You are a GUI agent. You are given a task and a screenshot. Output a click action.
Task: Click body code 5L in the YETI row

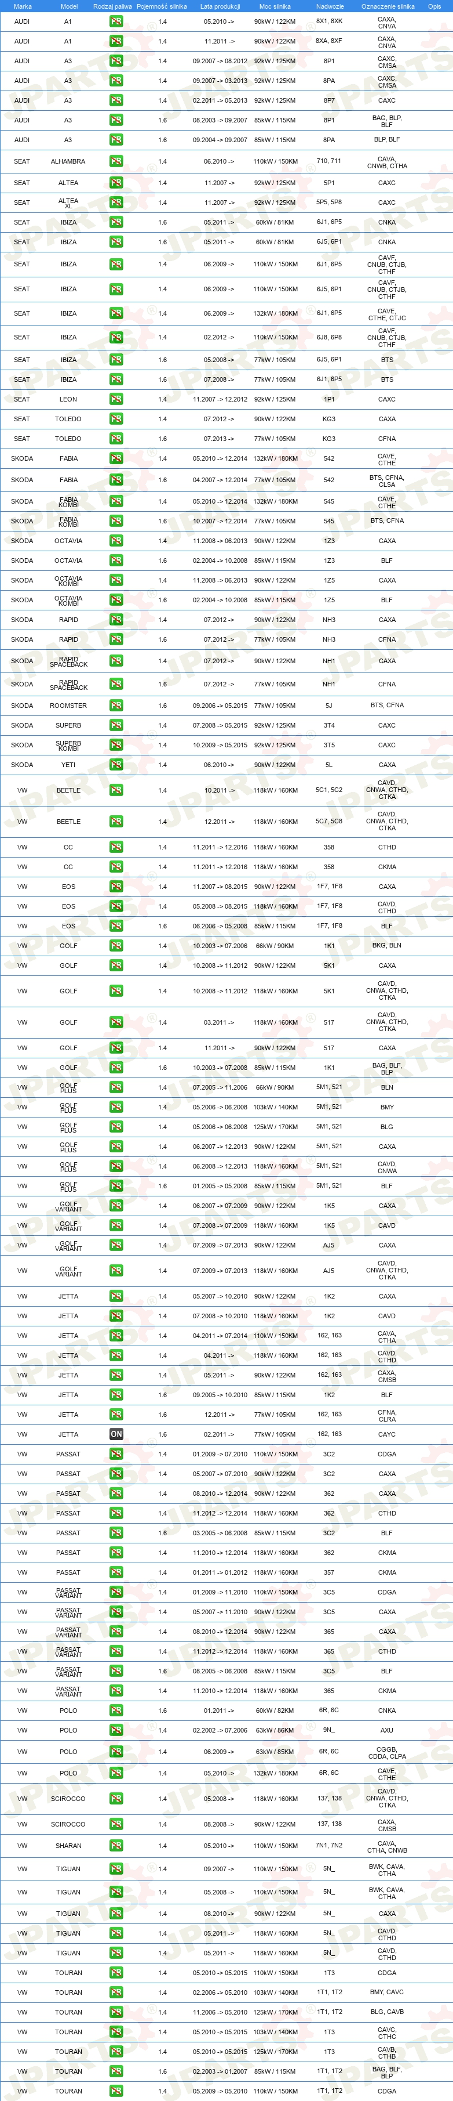[x=329, y=765]
